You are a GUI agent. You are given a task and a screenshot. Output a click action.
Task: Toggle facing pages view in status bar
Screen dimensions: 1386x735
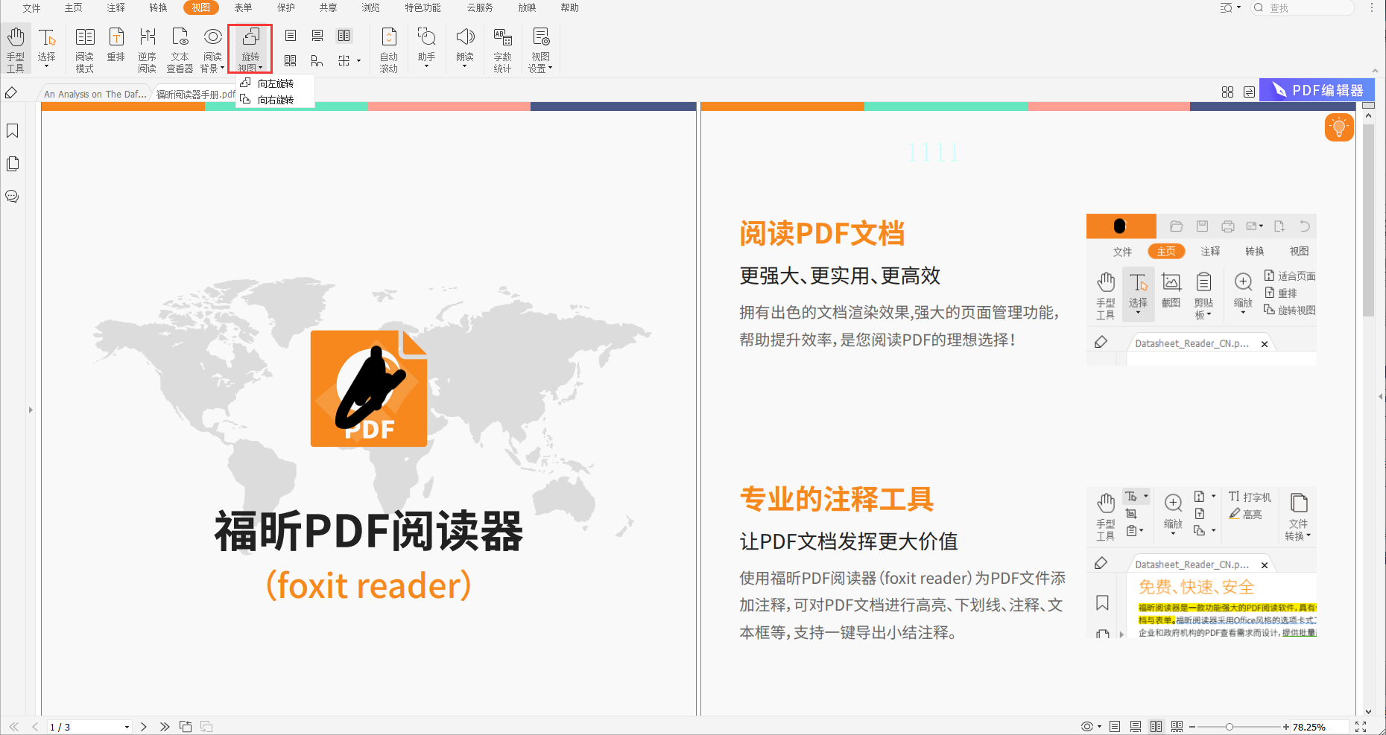1156,727
